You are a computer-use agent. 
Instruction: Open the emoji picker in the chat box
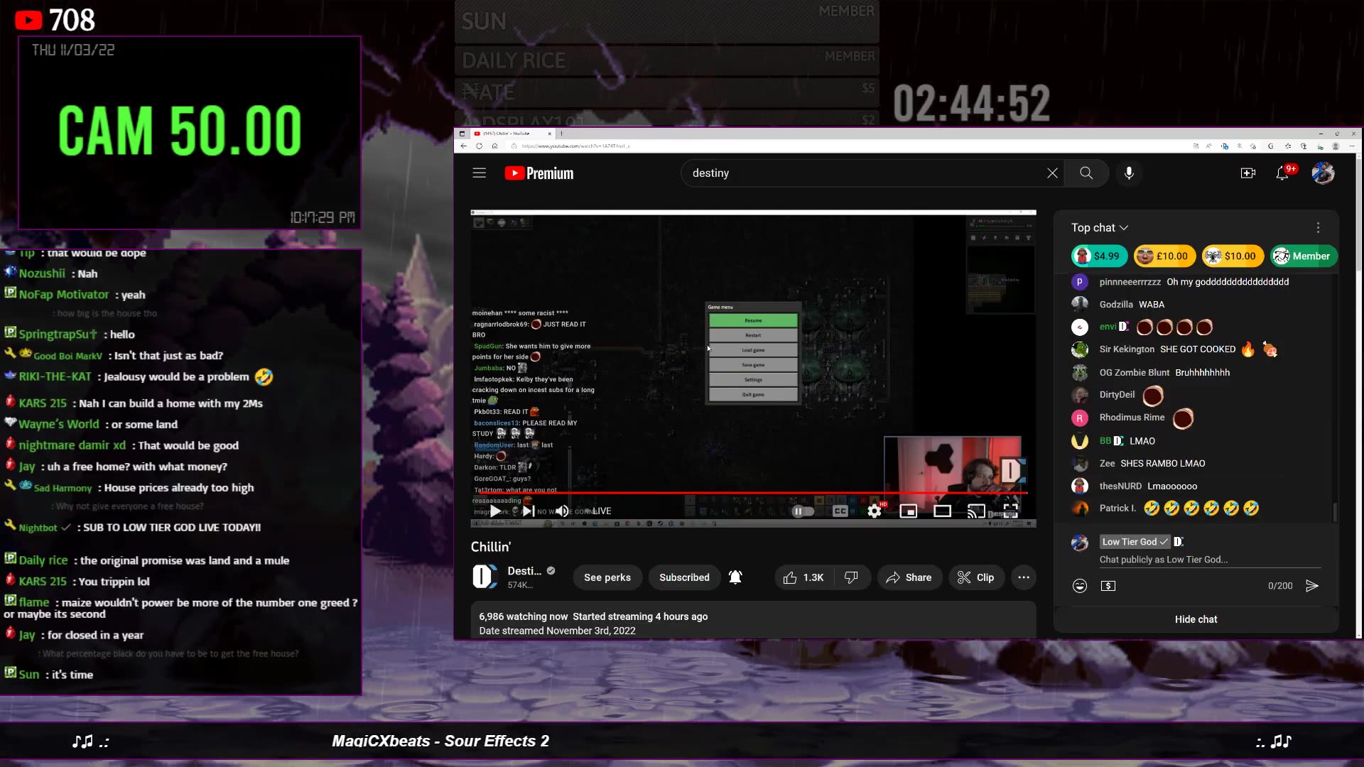(x=1079, y=585)
